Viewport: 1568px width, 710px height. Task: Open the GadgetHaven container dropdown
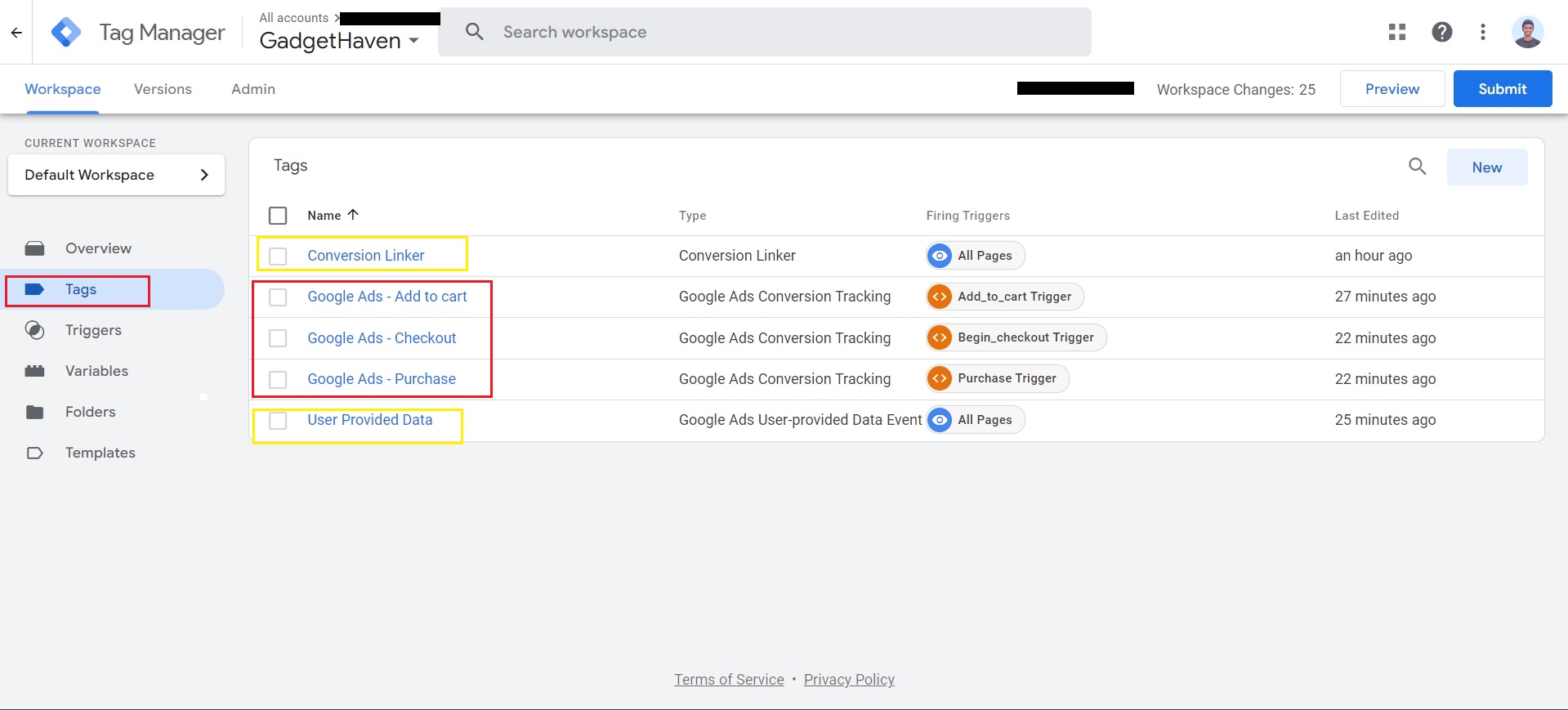[339, 41]
